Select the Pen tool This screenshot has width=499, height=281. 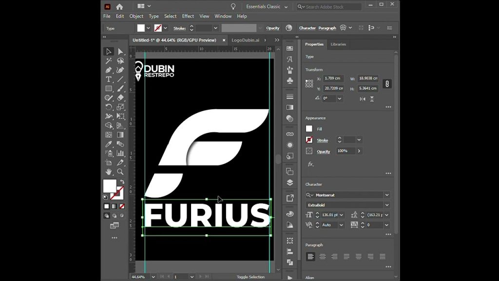pos(109,70)
